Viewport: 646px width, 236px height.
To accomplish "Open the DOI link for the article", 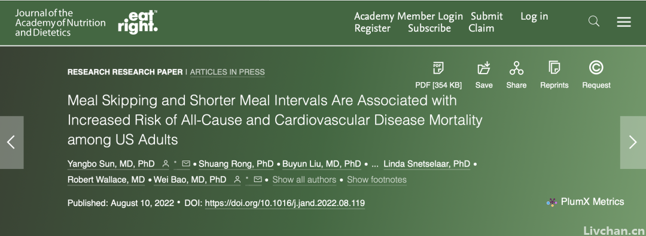I will pos(285,203).
